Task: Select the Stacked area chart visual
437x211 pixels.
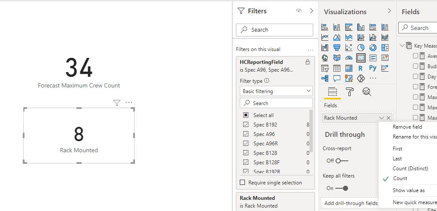Action: coord(348,37)
